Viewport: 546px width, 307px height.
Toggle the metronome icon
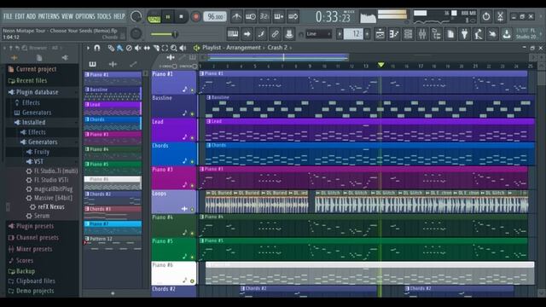tap(236, 16)
